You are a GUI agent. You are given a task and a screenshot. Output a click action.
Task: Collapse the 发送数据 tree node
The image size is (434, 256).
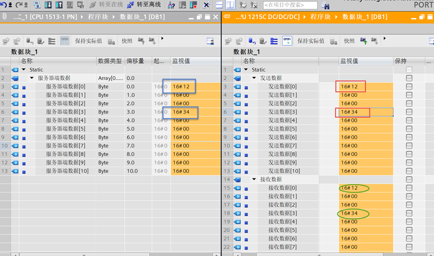[x=254, y=78]
